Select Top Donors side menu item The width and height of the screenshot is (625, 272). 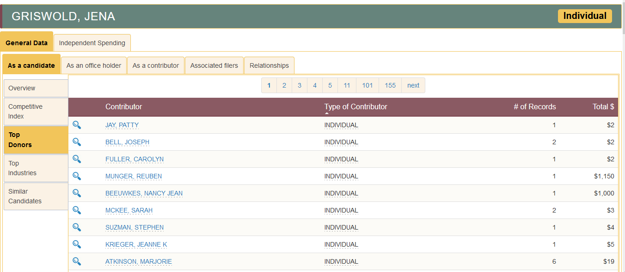tap(36, 140)
